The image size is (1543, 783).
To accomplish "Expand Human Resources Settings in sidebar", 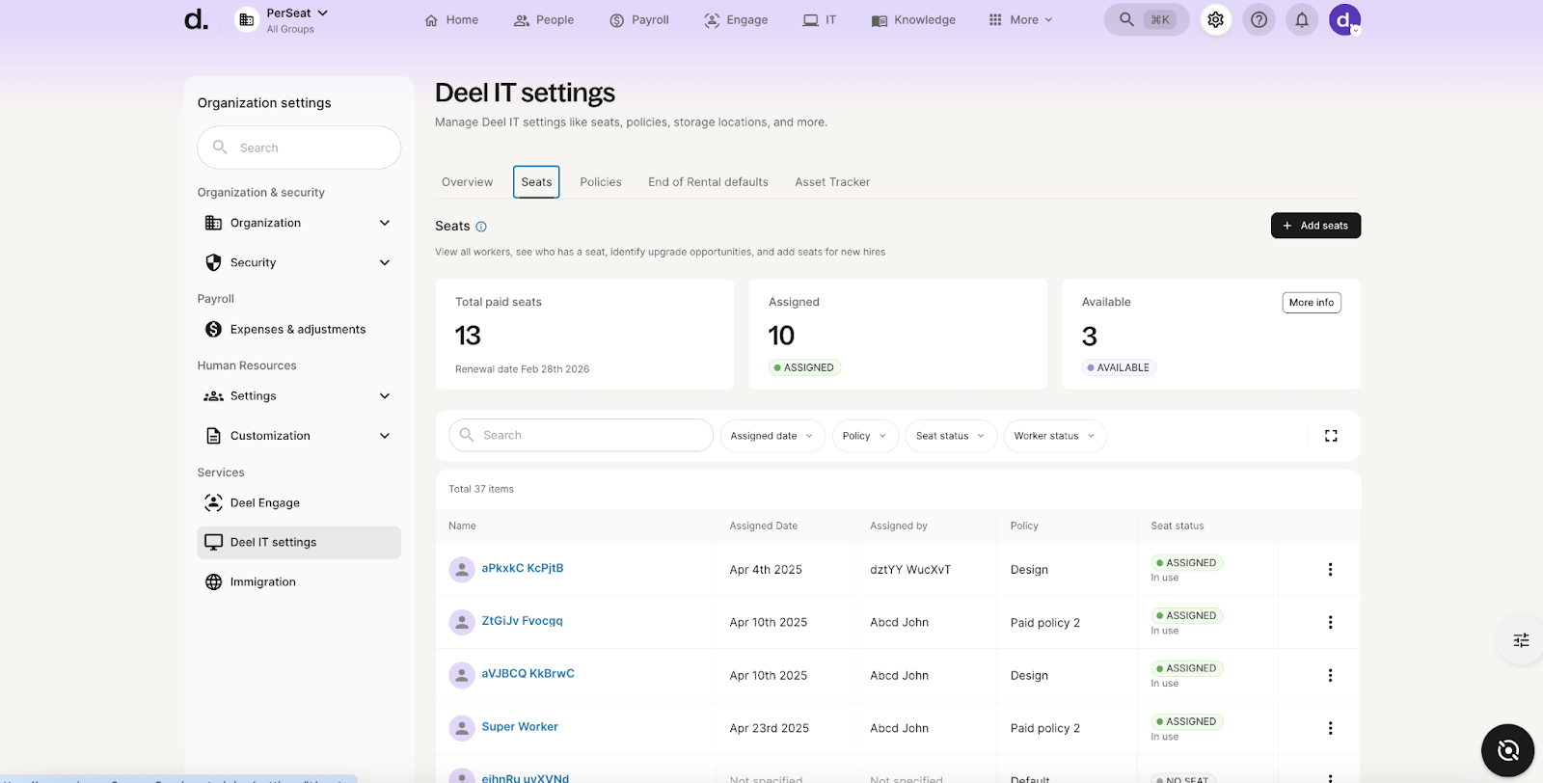I will coord(299,396).
